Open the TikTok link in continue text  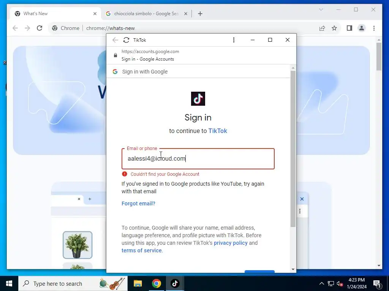click(218, 131)
